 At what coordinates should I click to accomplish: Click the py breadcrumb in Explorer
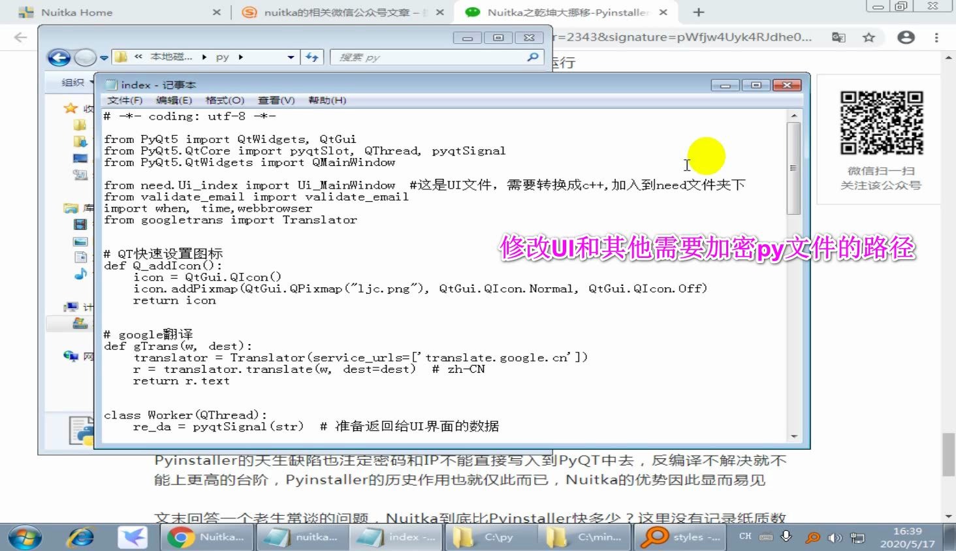coord(222,57)
